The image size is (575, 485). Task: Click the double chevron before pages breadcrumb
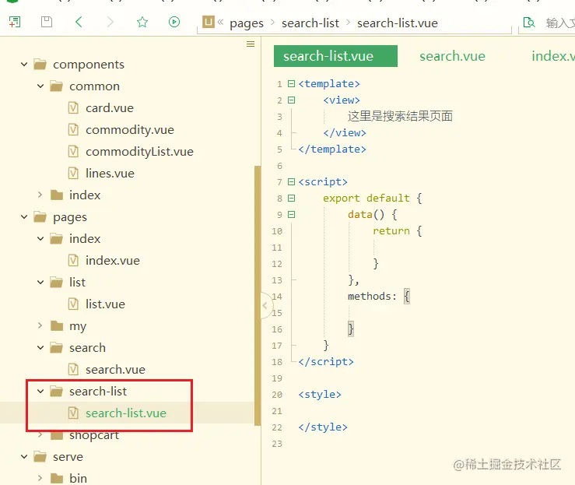[220, 22]
